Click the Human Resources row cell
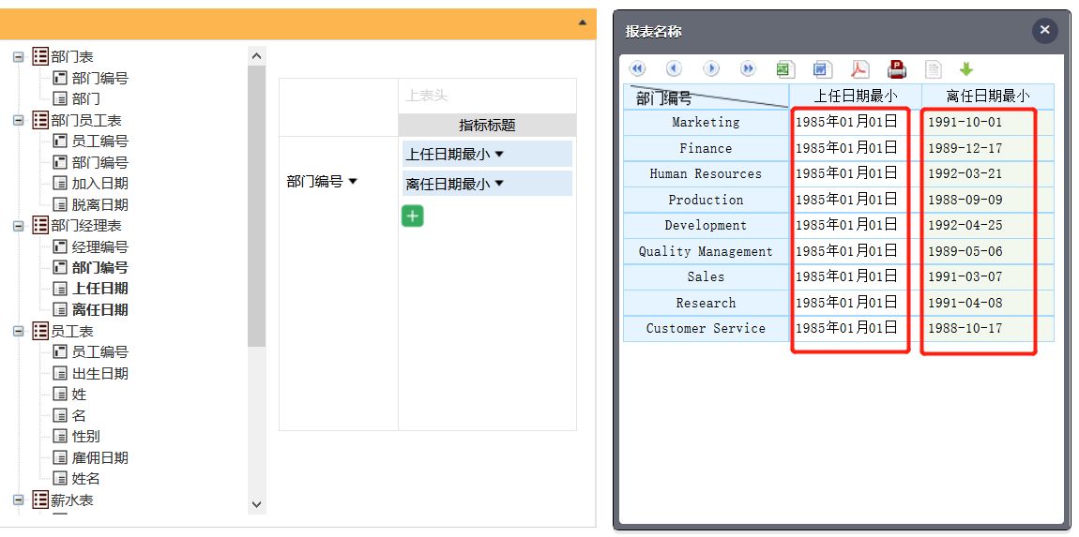Image resolution: width=1079 pixels, height=537 pixels. [706, 174]
